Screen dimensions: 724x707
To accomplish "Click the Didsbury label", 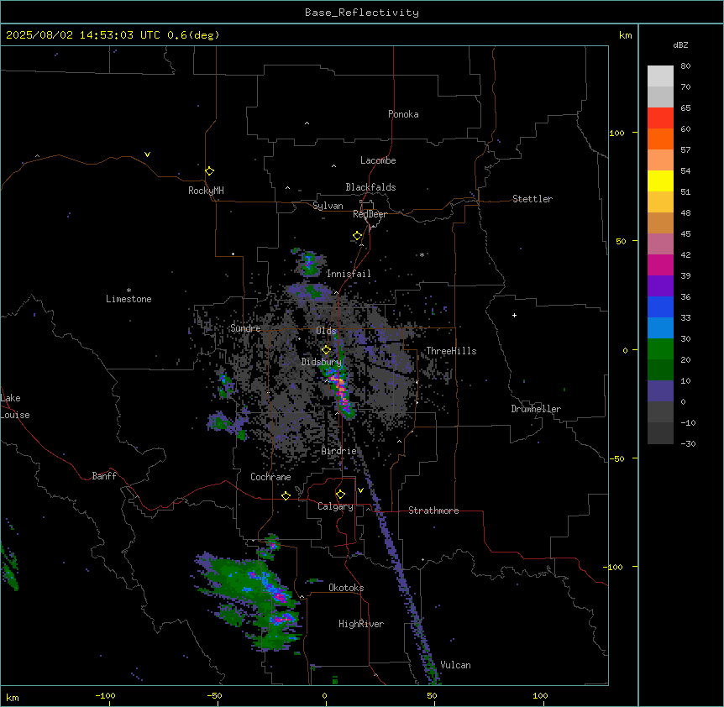I will [x=322, y=362].
